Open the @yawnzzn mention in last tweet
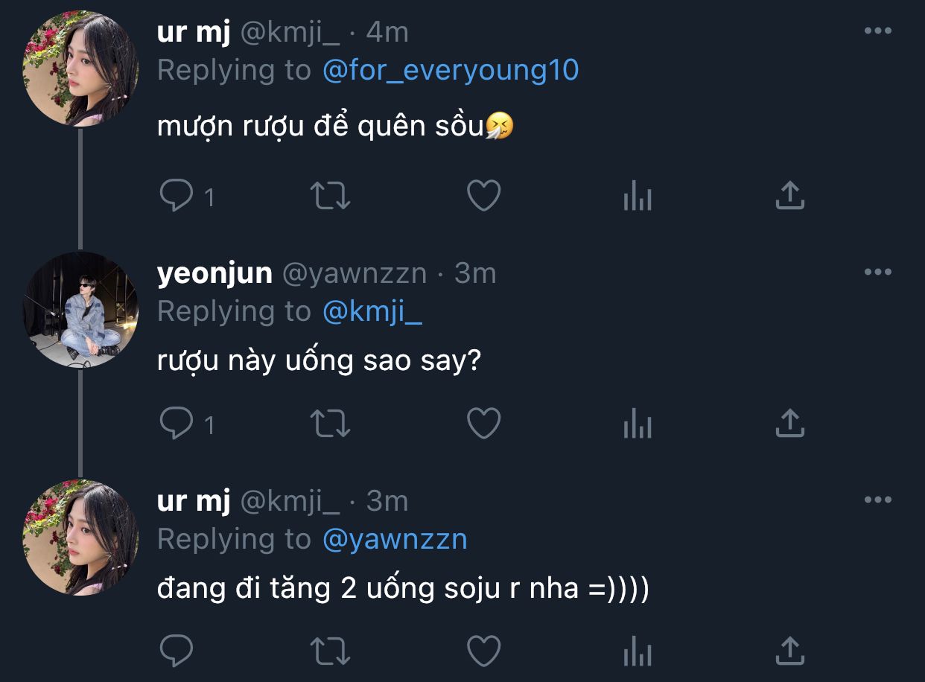 click(x=395, y=539)
